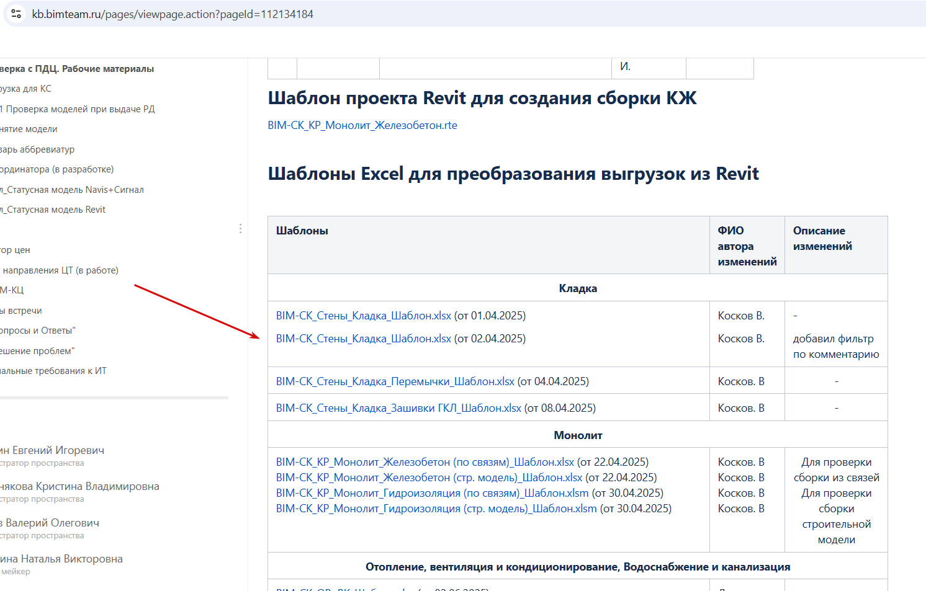The height and width of the screenshot is (591, 926).
Task: Open Монолит_Железобетон (стр. модель)_Шаблон.xlsx link
Action: (x=429, y=478)
